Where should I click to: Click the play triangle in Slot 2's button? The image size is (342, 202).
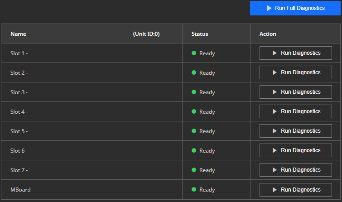[x=275, y=72]
